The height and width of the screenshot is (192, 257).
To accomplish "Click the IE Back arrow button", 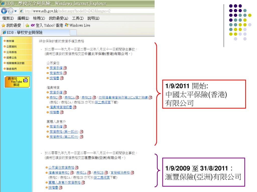I will [4, 11].
